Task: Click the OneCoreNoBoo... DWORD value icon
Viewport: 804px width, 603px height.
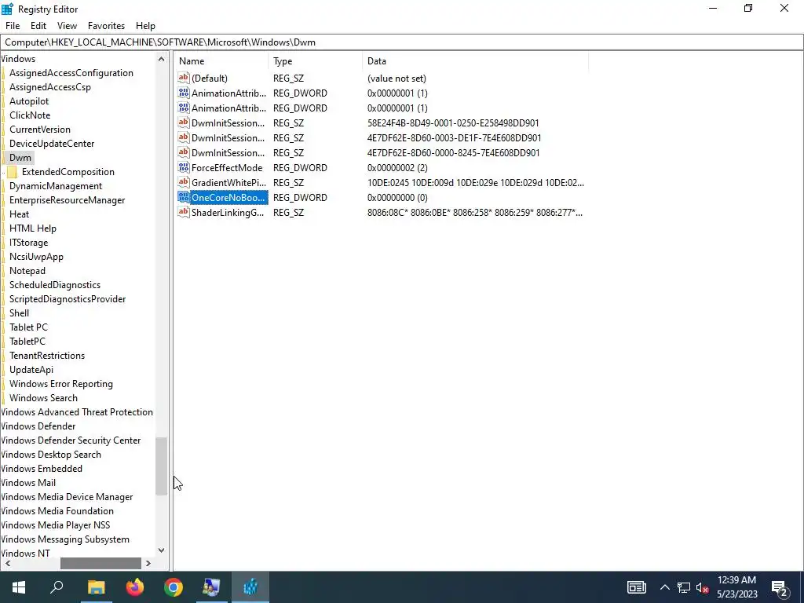Action: (184, 197)
